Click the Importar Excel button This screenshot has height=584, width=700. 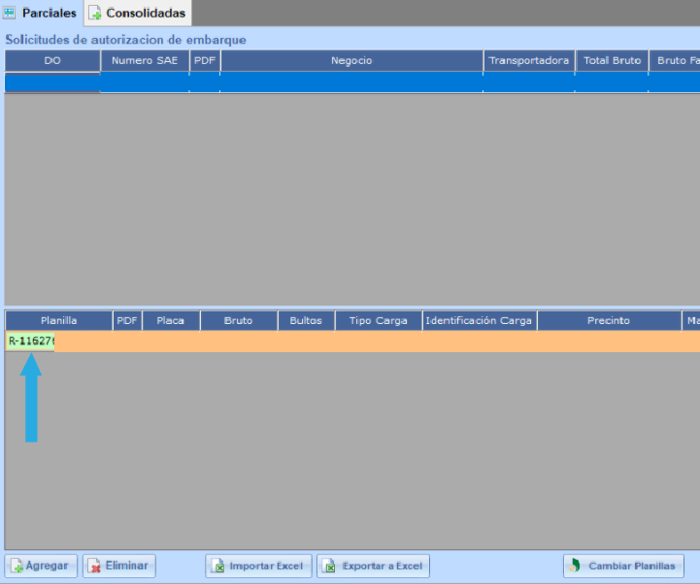[258, 566]
